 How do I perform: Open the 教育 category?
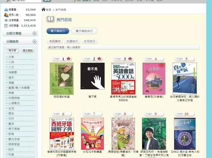[x=11, y=134]
